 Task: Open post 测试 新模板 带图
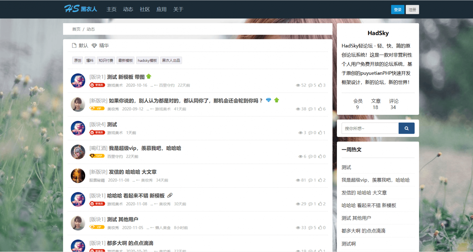coord(126,77)
